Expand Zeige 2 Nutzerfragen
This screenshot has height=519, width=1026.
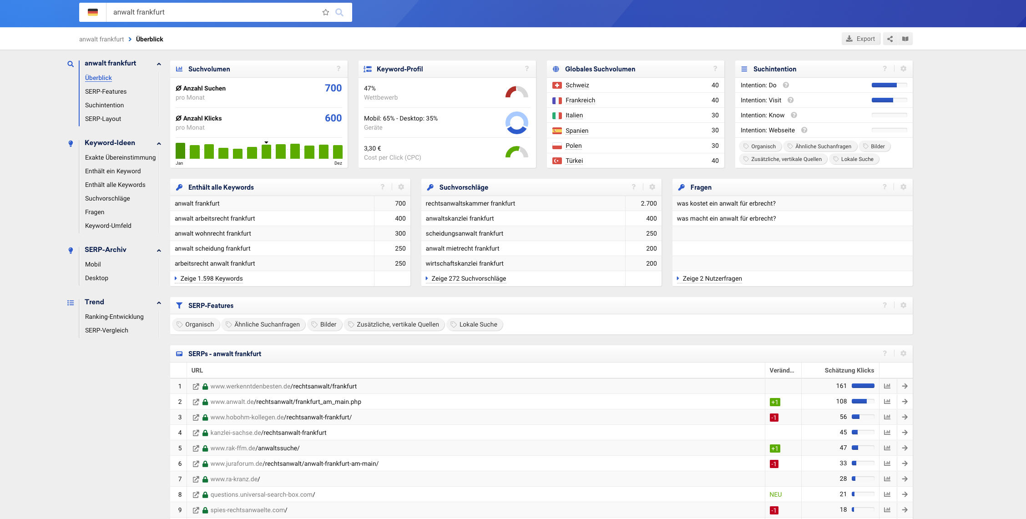[x=712, y=278]
